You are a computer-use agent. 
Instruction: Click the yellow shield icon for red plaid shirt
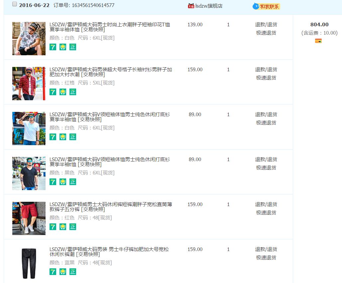63,92
